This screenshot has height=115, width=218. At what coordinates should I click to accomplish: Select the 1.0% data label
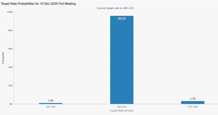click(50, 100)
